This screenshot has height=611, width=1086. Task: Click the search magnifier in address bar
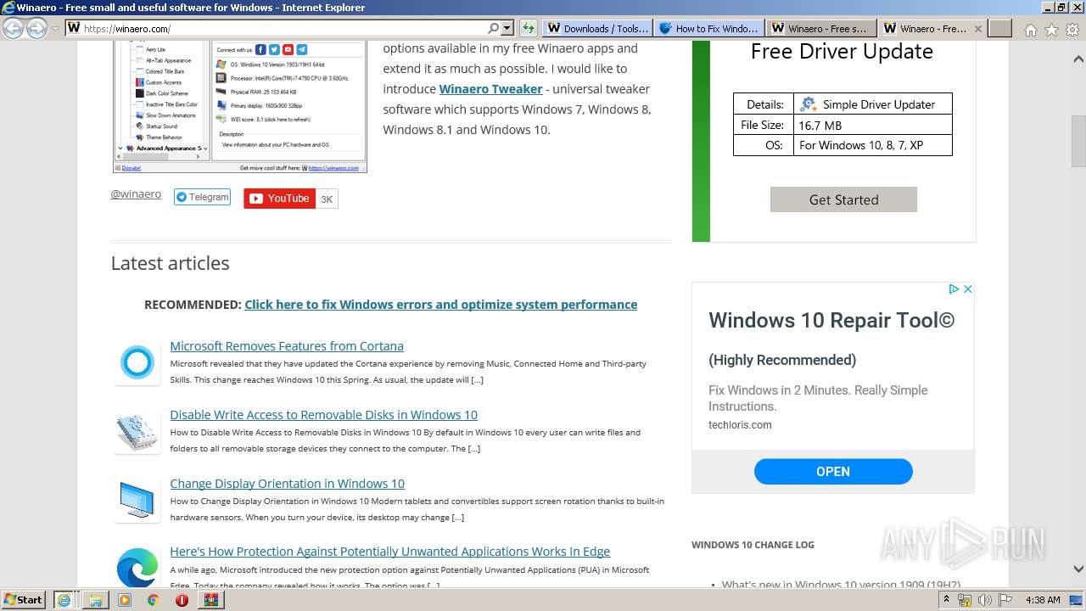494,28
